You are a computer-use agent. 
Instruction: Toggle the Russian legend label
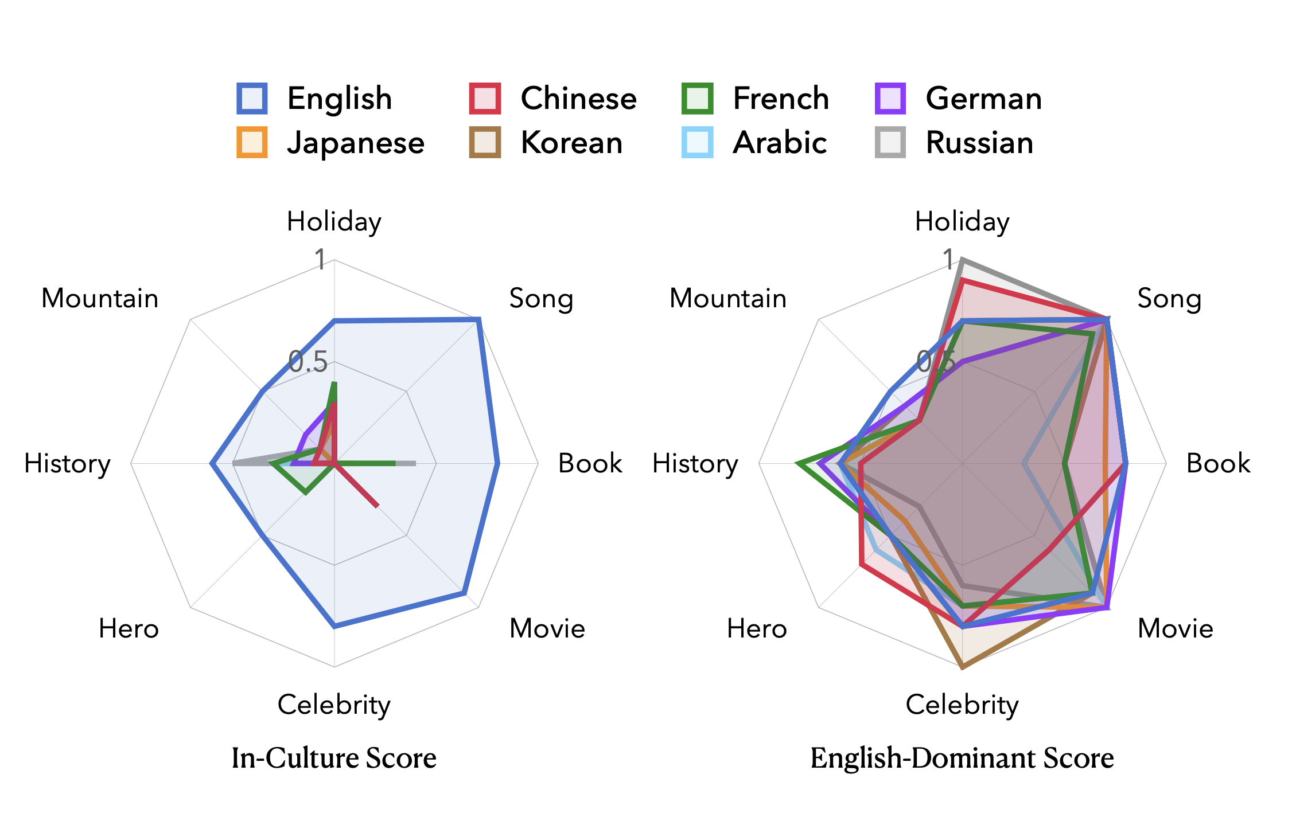pyautogui.click(x=980, y=142)
